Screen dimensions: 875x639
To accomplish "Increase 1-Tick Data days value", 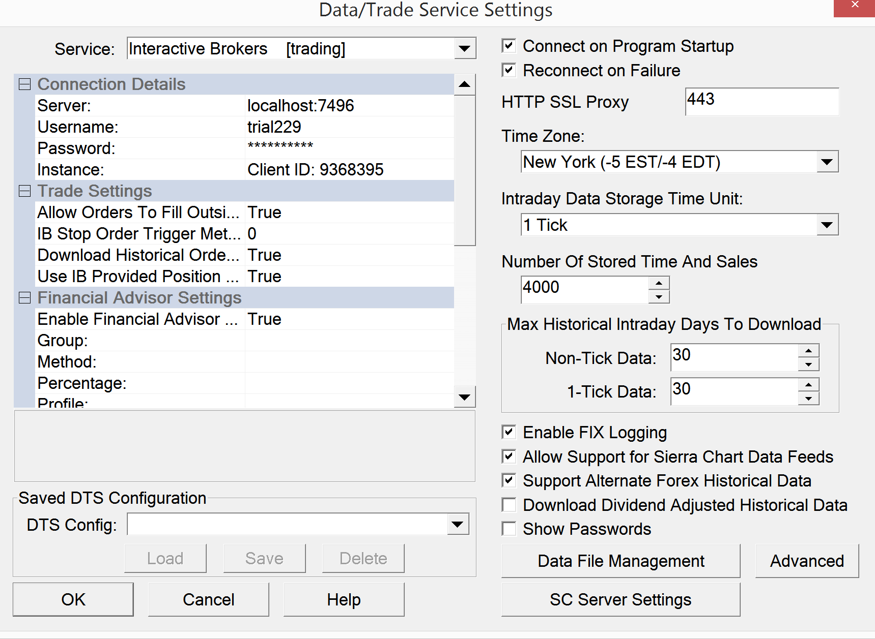I will pyautogui.click(x=808, y=385).
